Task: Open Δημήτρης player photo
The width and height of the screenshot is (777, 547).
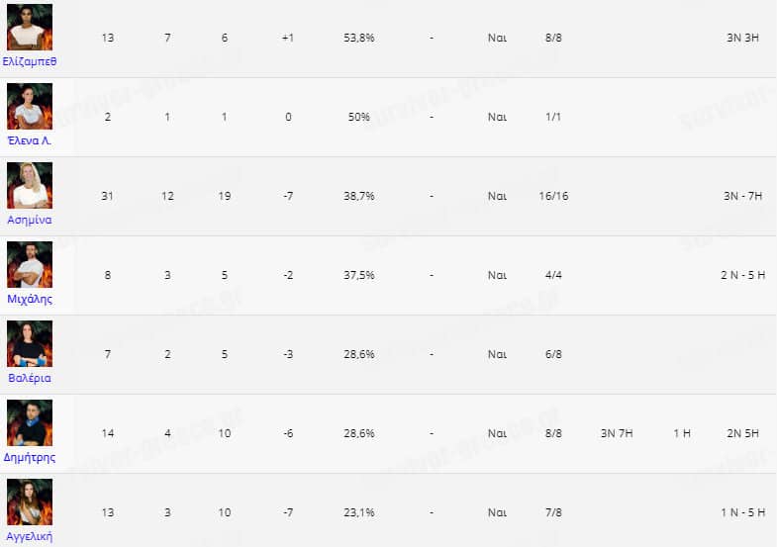Action: (30, 422)
